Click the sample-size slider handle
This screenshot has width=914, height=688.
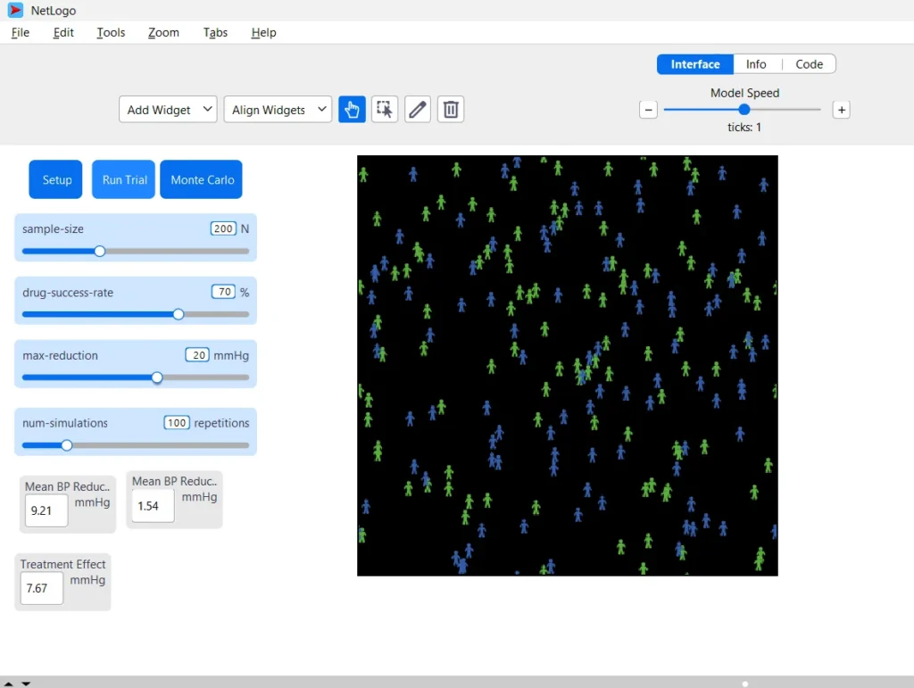[x=100, y=251]
